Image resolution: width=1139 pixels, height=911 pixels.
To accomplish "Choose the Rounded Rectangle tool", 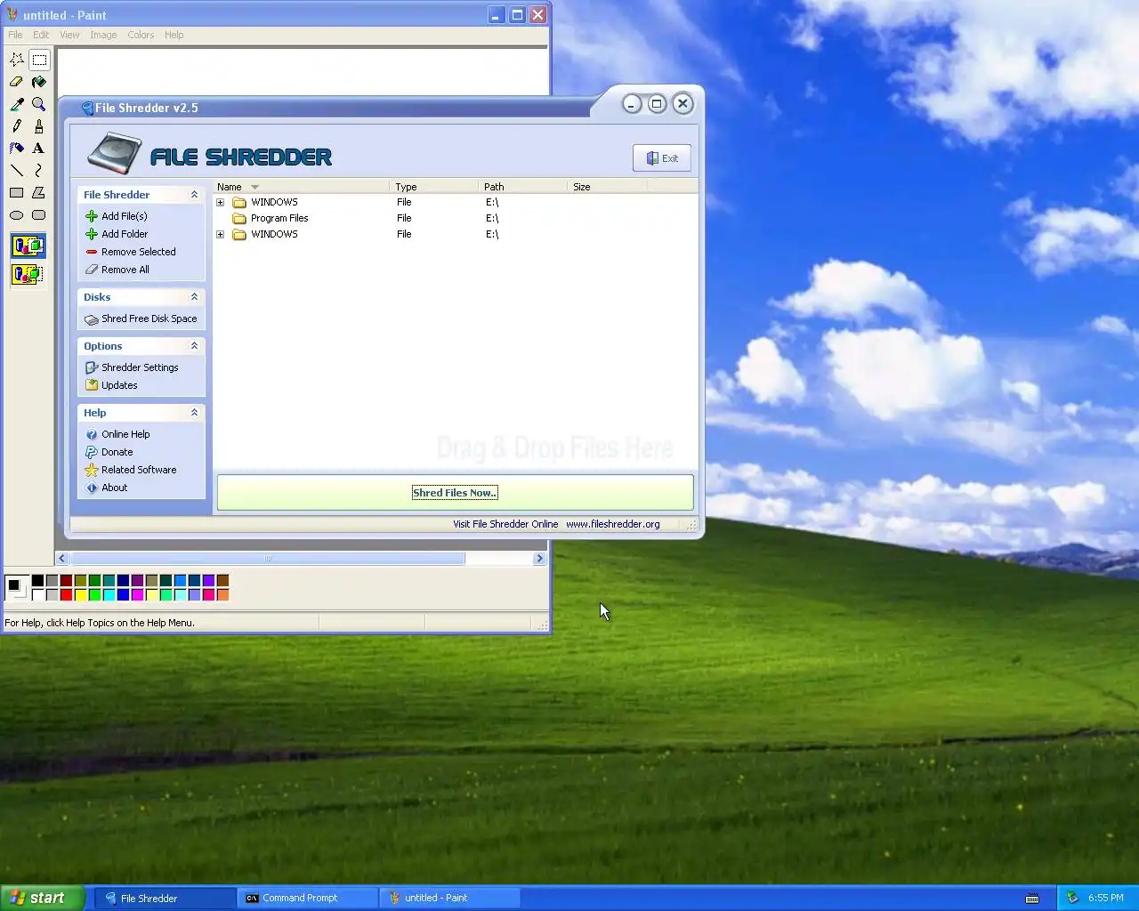I will (x=39, y=214).
